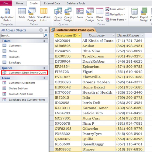
Task: Select the Oilworks company cell
Action: pyautogui.click(x=98, y=129)
